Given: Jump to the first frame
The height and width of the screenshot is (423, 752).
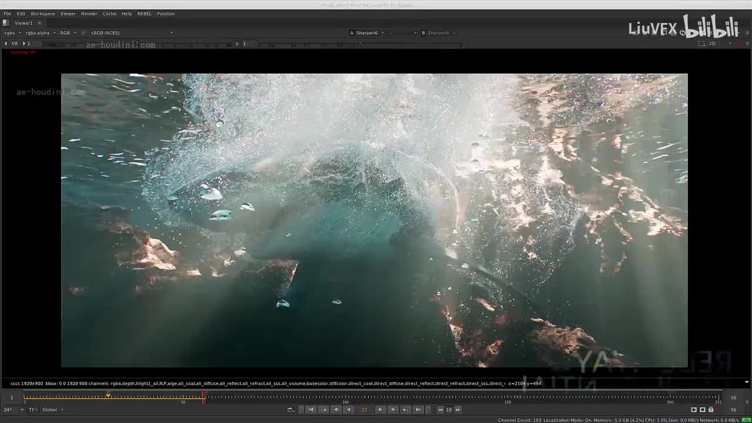Looking at the screenshot, I should [311, 409].
